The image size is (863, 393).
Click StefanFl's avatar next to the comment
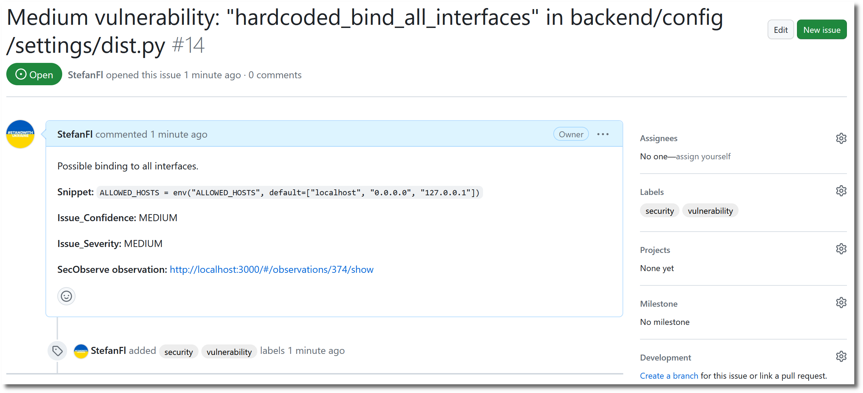[20, 134]
